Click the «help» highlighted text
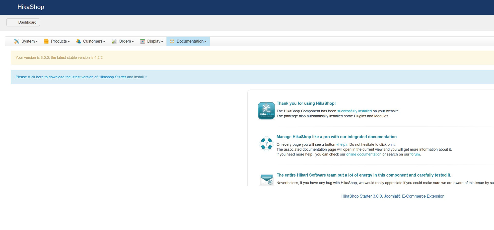 (x=342, y=144)
